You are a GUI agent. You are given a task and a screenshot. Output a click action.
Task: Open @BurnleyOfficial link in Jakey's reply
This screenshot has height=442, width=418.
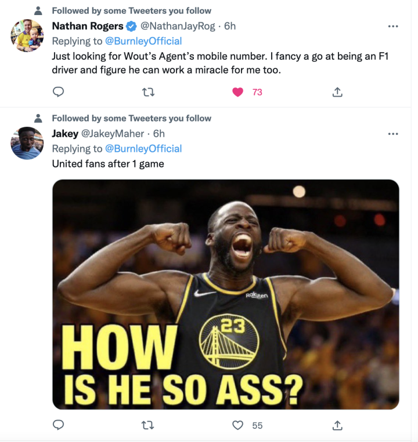tap(143, 149)
